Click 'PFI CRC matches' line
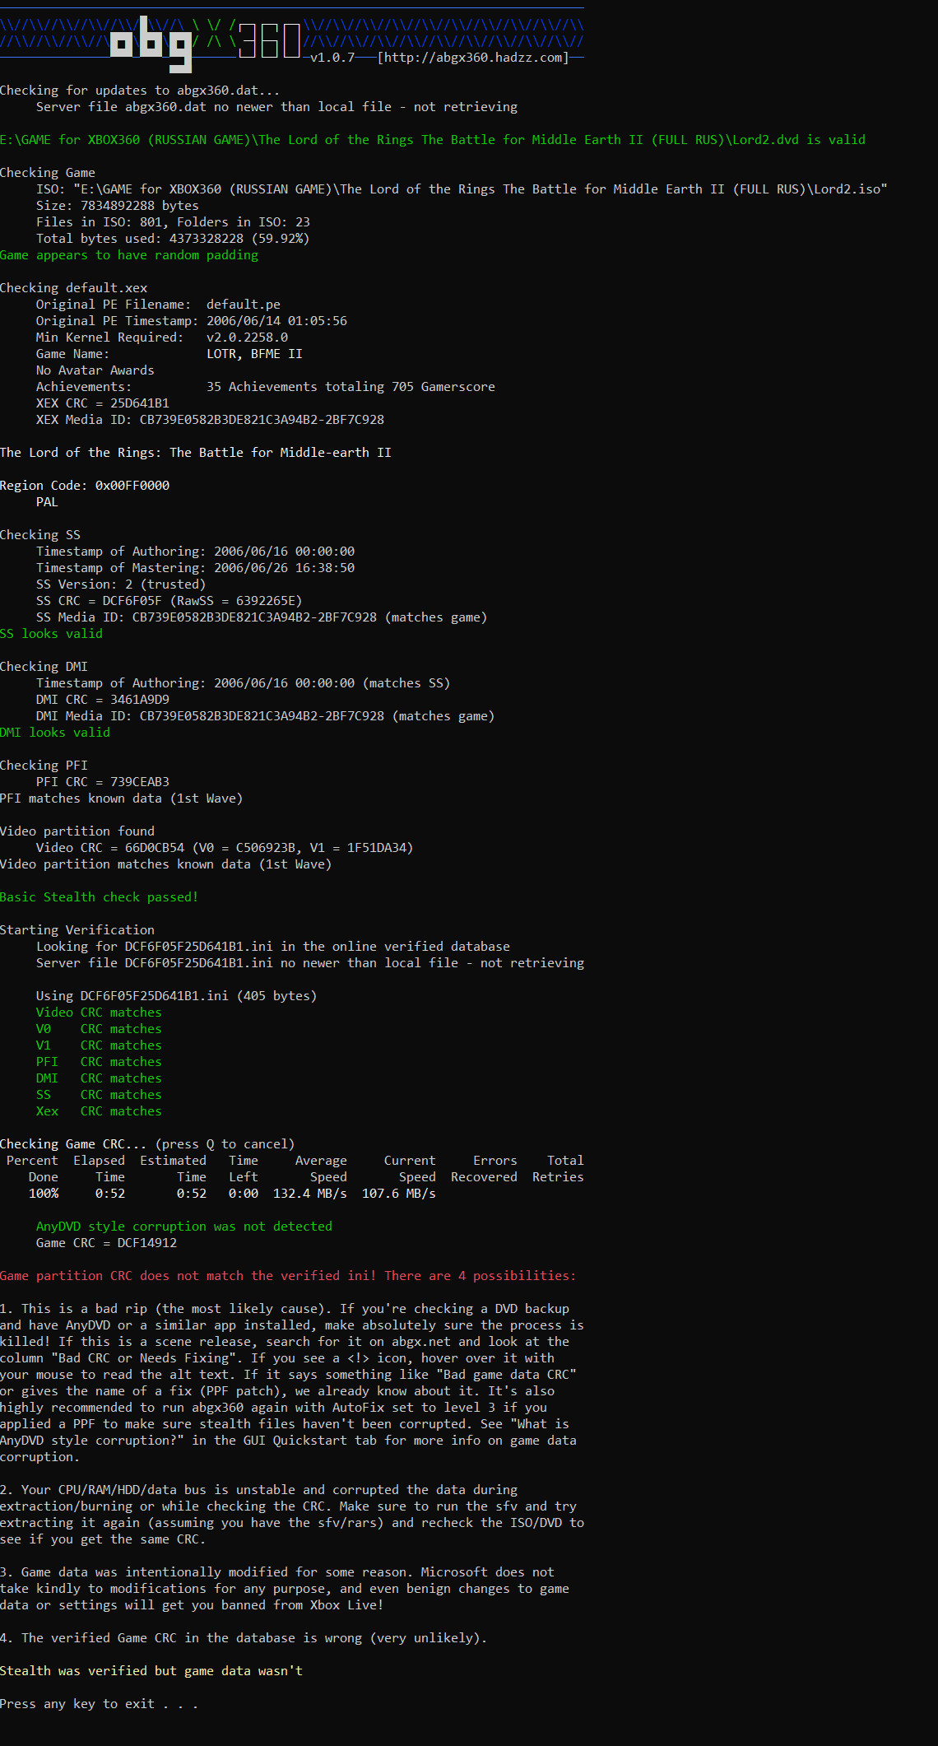The width and height of the screenshot is (938, 1746). (99, 1062)
